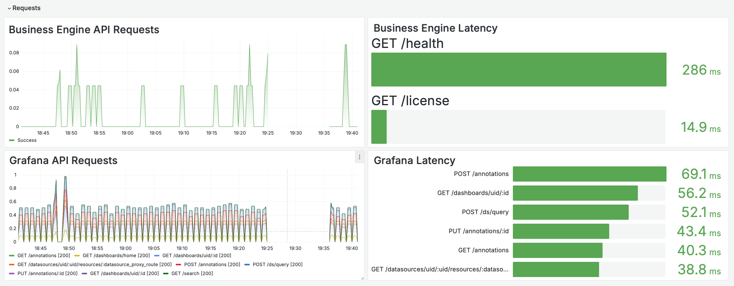The height and width of the screenshot is (286, 734).
Task: Click the Success legend green color swatch
Action: click(12, 140)
